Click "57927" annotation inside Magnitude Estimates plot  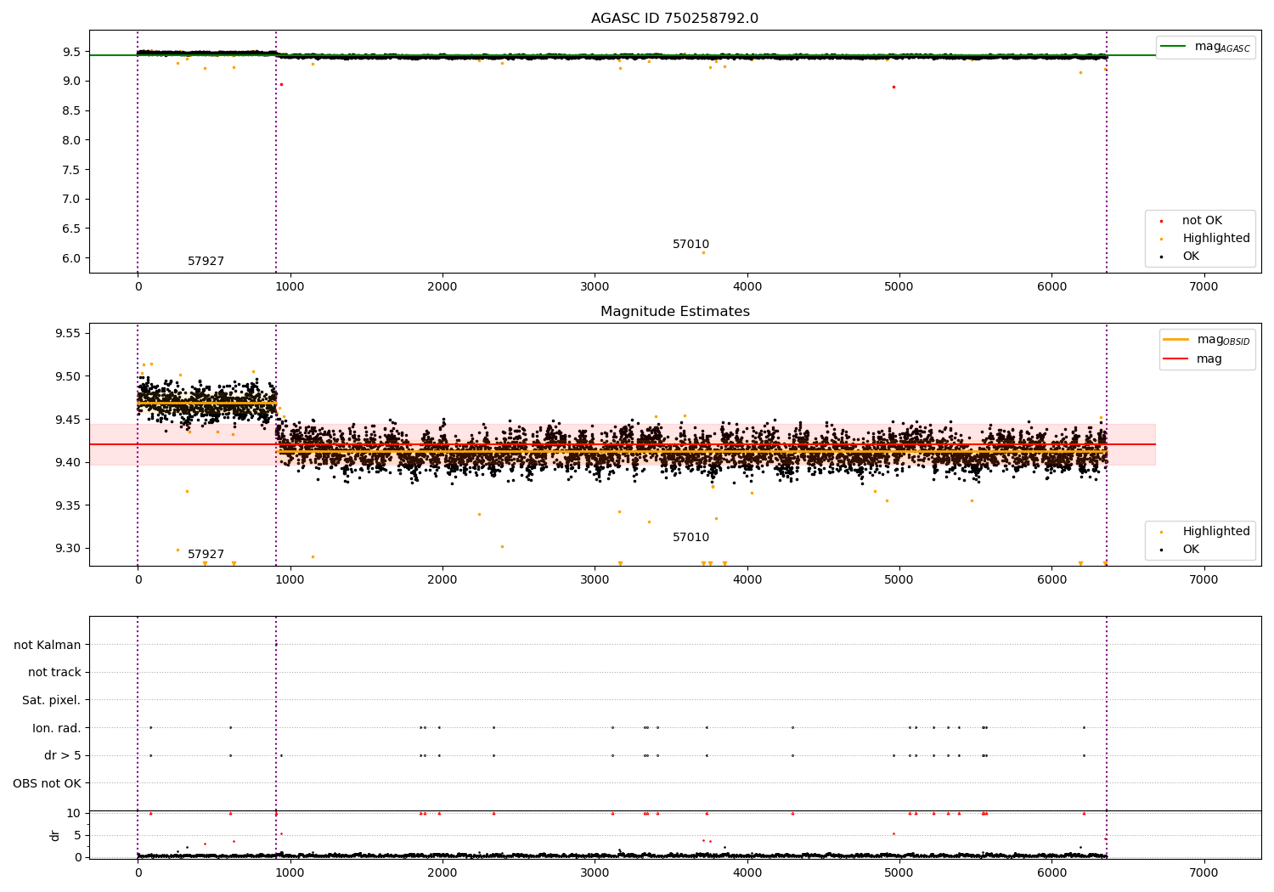click(x=206, y=555)
